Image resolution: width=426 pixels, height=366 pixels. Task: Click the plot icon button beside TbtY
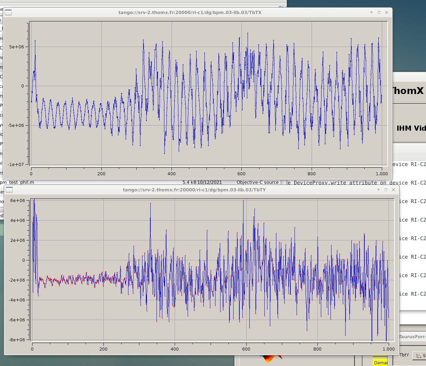click(418, 356)
